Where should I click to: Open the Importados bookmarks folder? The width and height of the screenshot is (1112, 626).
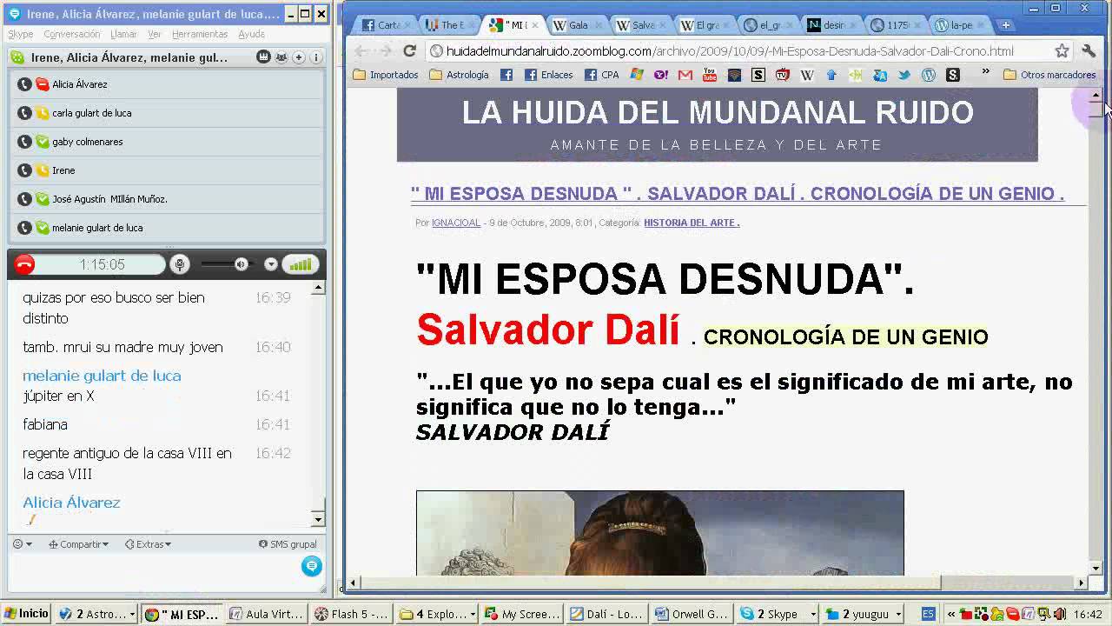(x=386, y=75)
